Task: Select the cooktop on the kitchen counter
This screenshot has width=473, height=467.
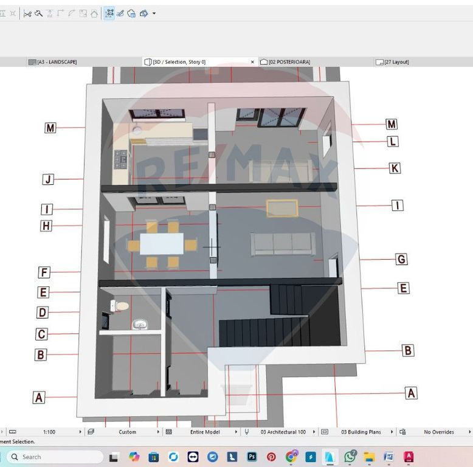Action: (x=120, y=159)
